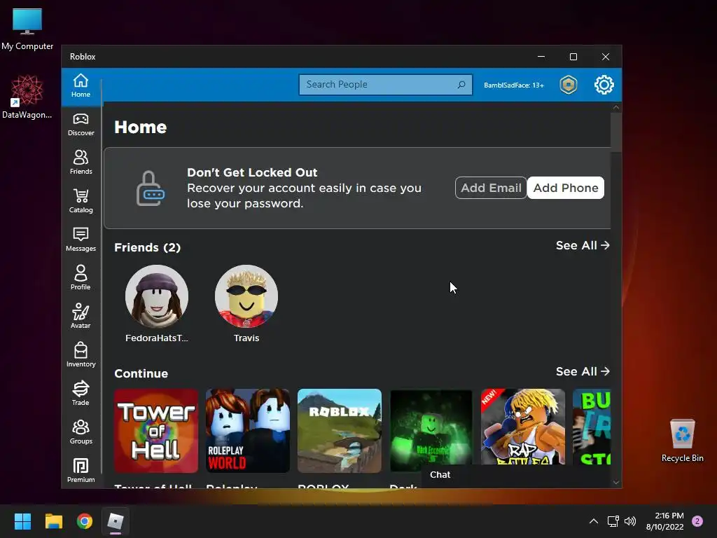Open the Discover page

81,125
